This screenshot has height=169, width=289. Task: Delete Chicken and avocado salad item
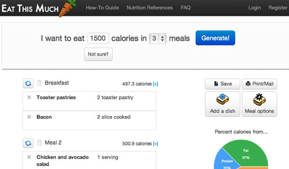pos(29,157)
